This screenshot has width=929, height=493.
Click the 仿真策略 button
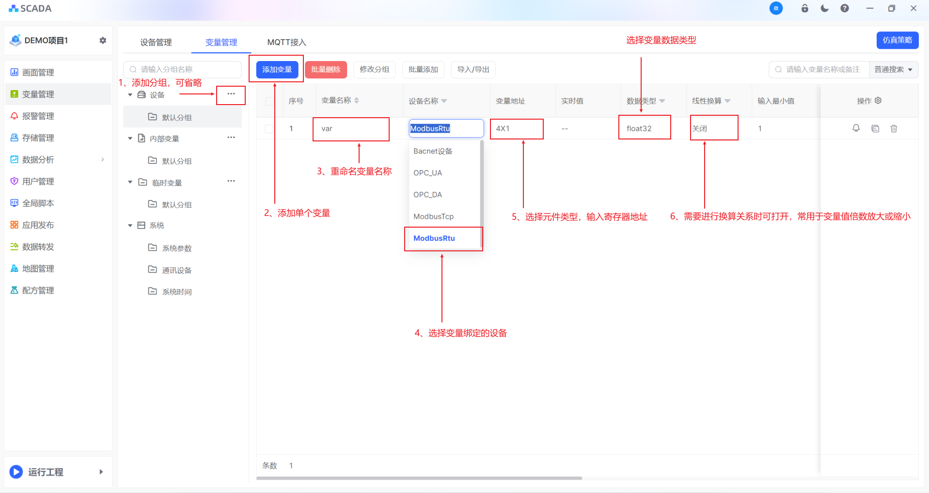pyautogui.click(x=897, y=40)
